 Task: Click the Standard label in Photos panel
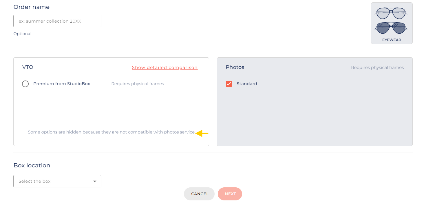247,84
